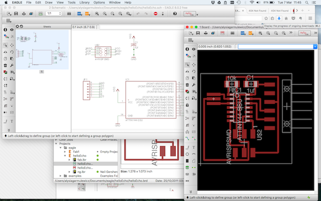Toggle green status dot beside ng.lbr

[98, 172]
